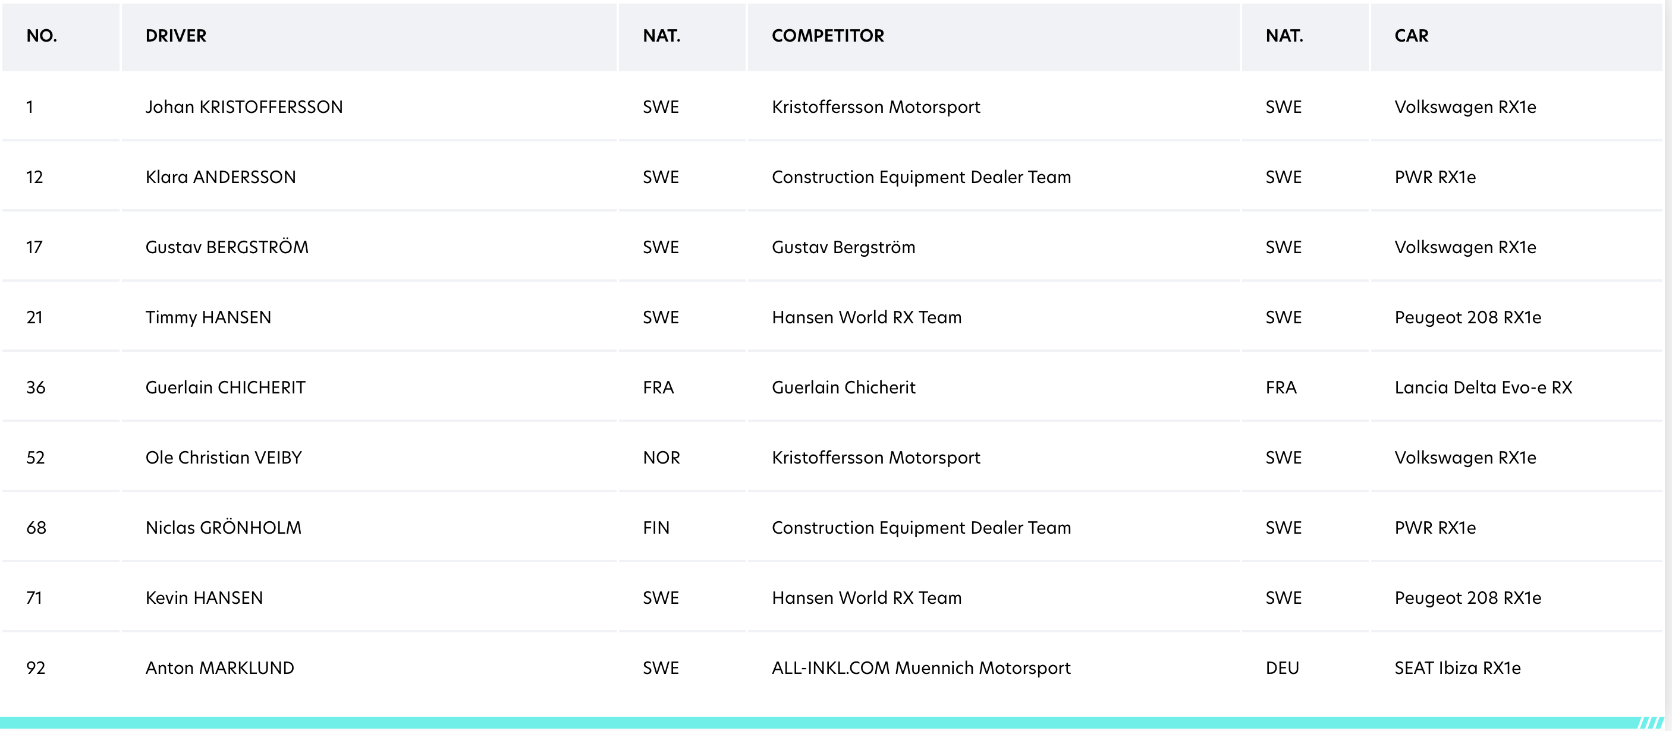Viewport: 1672px width, 731px height.
Task: Select driver Anton MARKLUND
Action: [x=219, y=667]
